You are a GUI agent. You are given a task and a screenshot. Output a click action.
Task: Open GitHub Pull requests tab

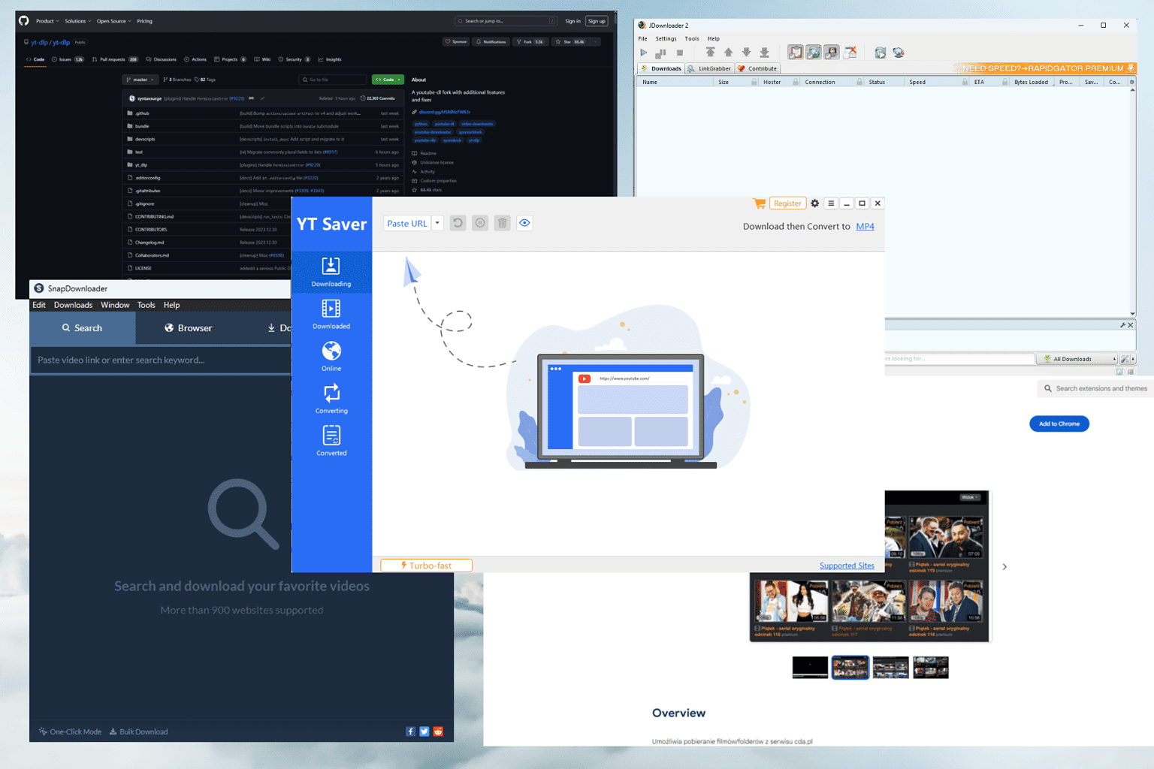point(115,59)
